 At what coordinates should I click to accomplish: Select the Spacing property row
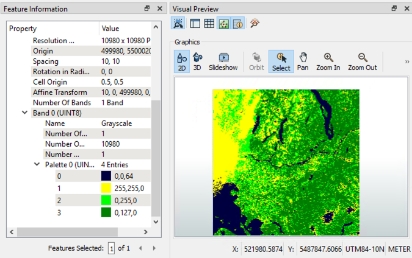pyautogui.click(x=91, y=61)
